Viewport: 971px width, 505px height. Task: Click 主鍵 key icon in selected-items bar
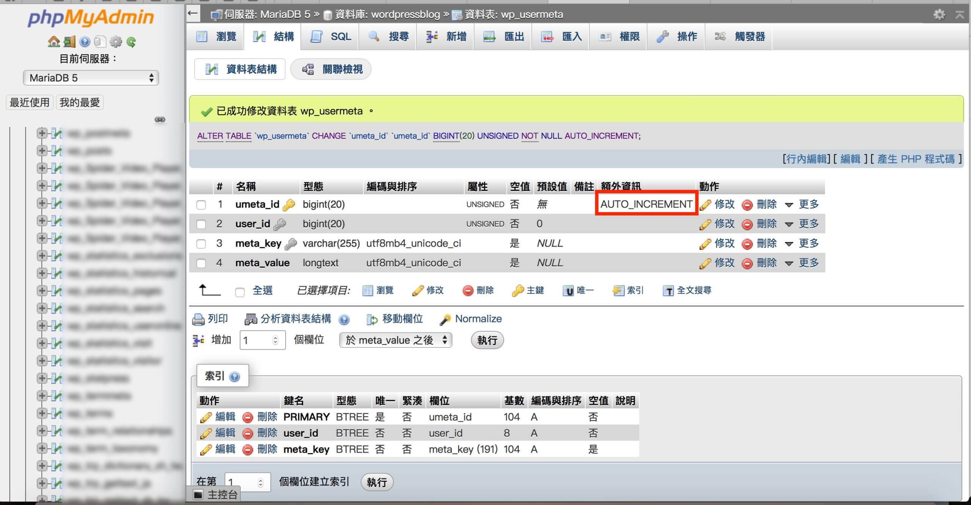click(x=517, y=291)
